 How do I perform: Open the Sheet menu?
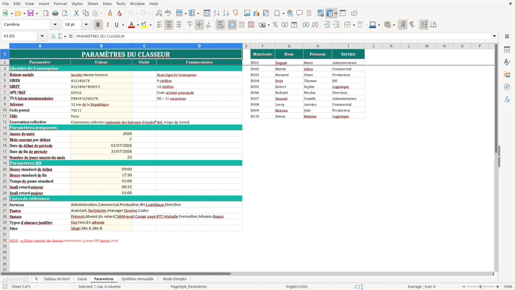[x=93, y=3]
